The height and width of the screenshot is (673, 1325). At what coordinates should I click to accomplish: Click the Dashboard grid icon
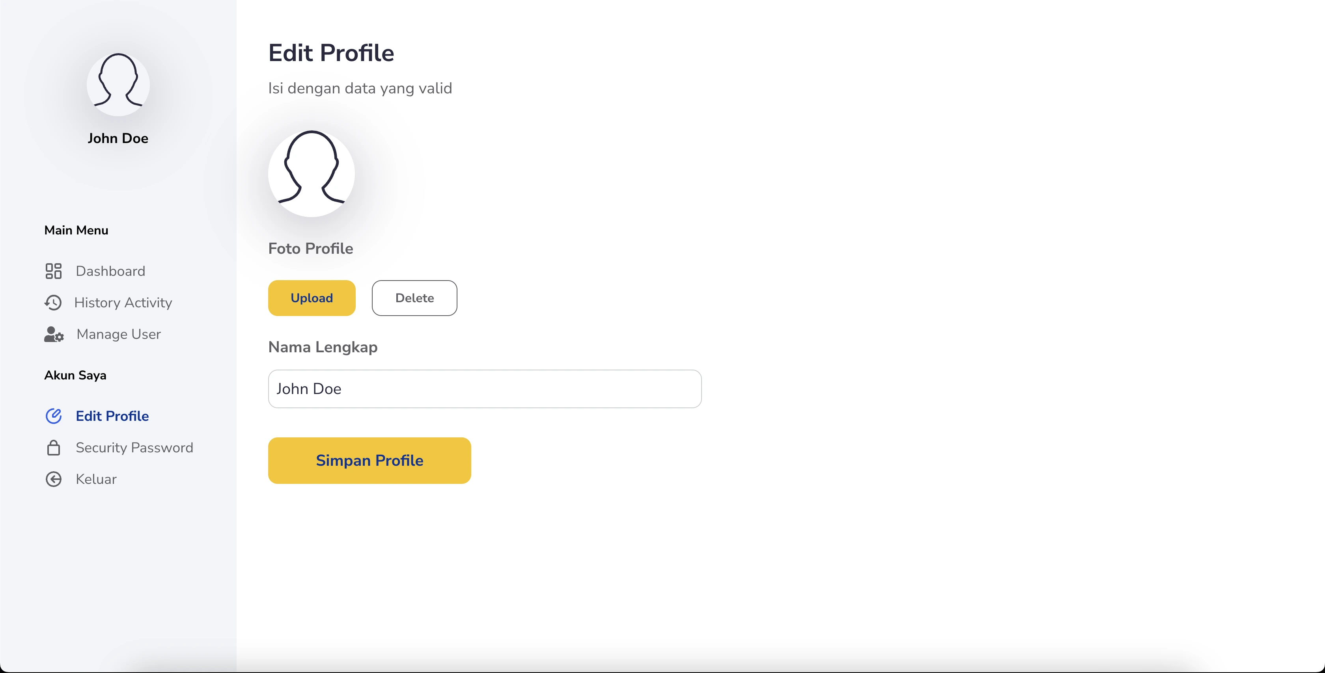pyautogui.click(x=54, y=271)
